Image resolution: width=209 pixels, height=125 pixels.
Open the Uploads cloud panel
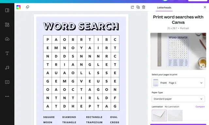[x=7, y=39]
